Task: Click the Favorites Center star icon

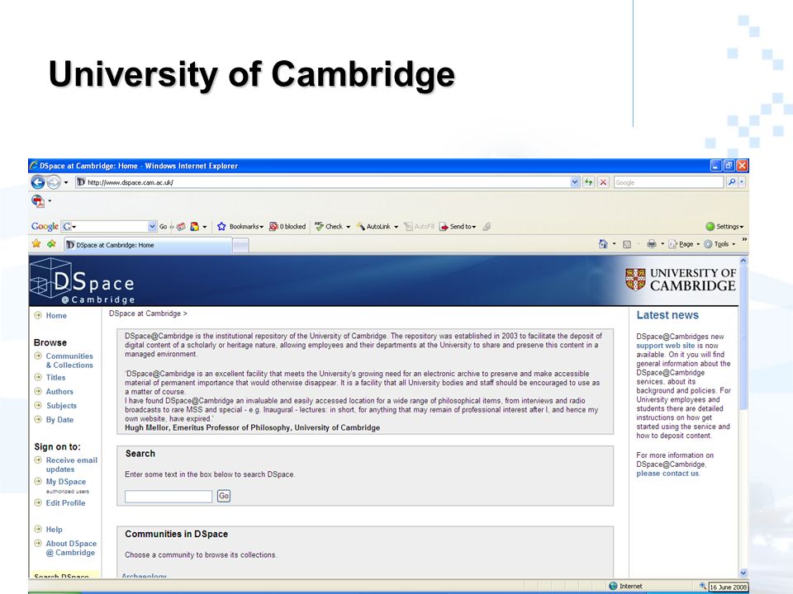Action: point(36,244)
